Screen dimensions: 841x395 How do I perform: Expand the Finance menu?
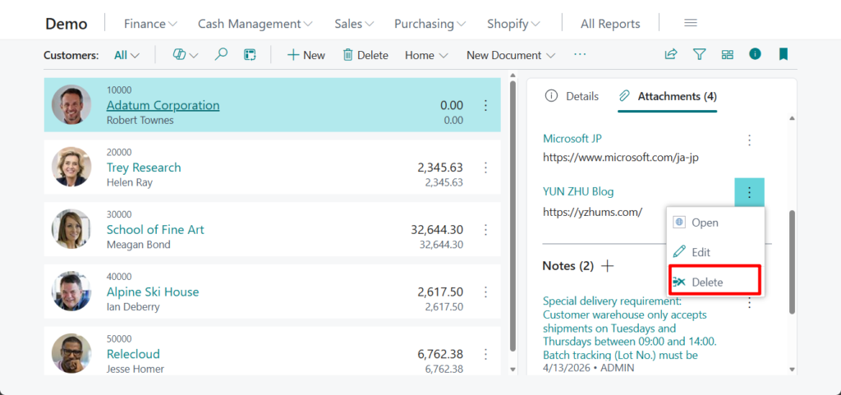pos(150,24)
